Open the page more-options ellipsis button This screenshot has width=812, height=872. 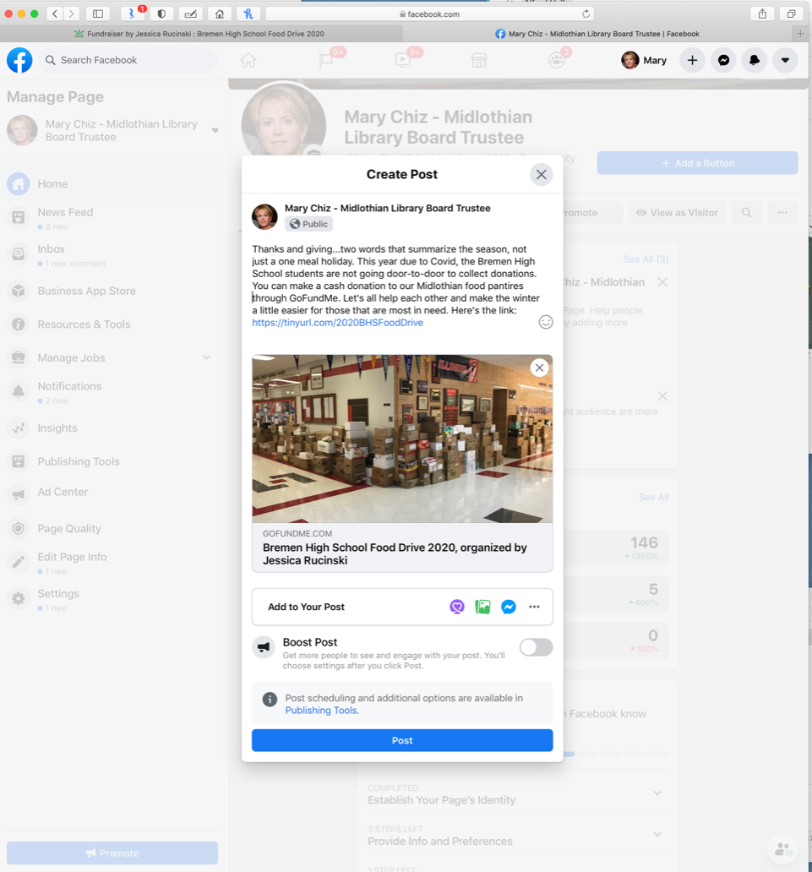(x=782, y=212)
